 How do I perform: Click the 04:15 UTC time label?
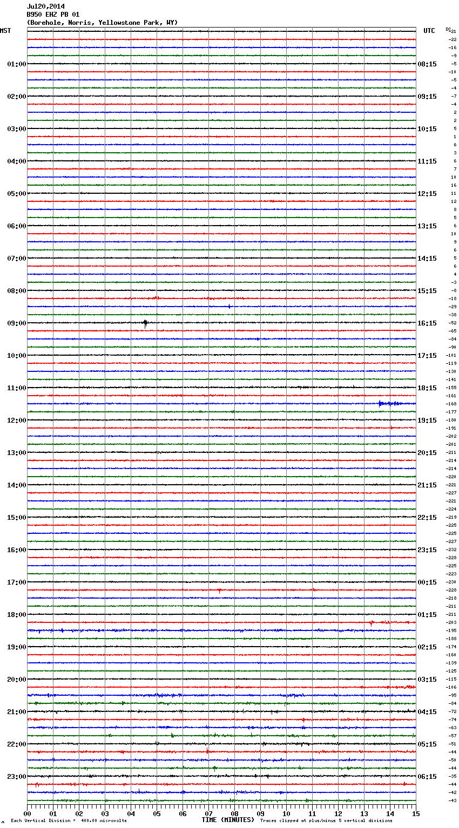pos(427,712)
